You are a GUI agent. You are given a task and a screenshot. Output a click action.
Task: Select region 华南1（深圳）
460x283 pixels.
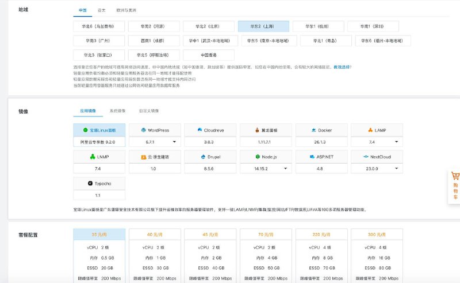373,26
